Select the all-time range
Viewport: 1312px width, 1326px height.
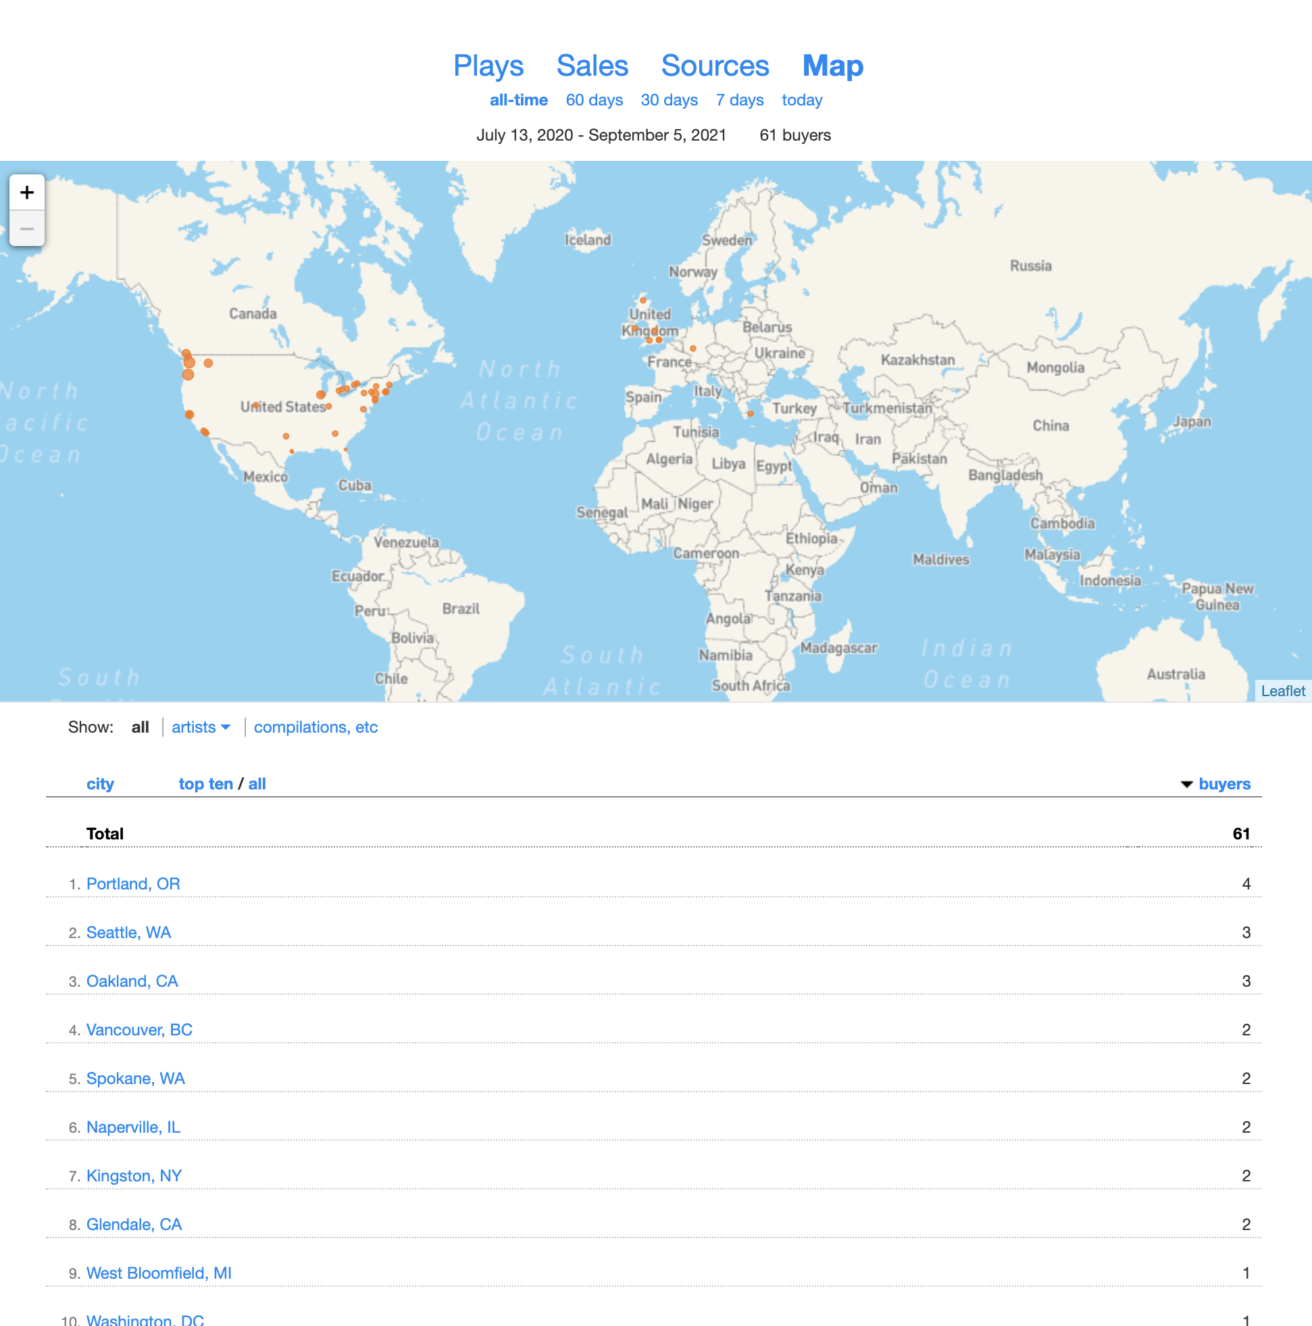[x=518, y=100]
